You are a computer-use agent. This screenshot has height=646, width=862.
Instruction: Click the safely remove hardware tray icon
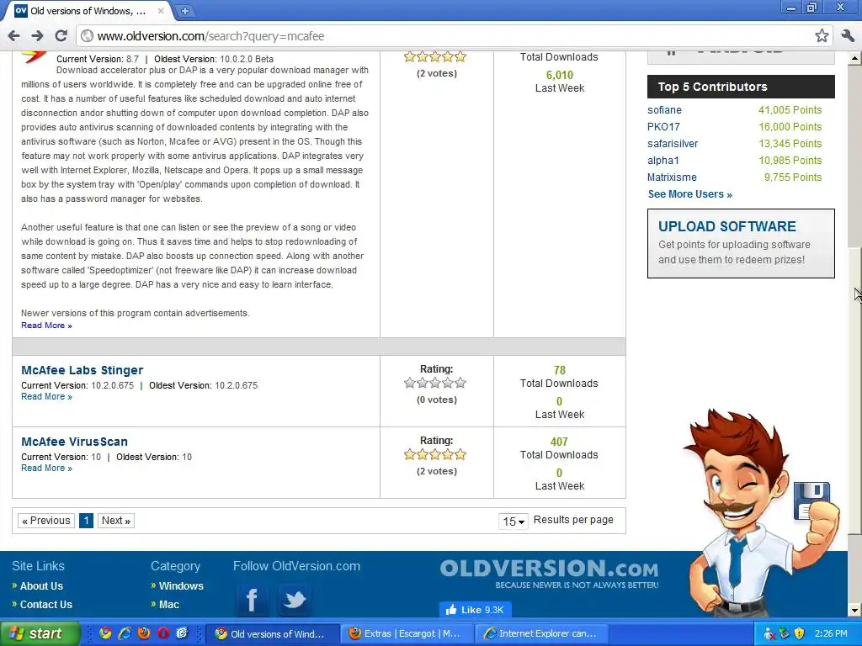point(785,634)
